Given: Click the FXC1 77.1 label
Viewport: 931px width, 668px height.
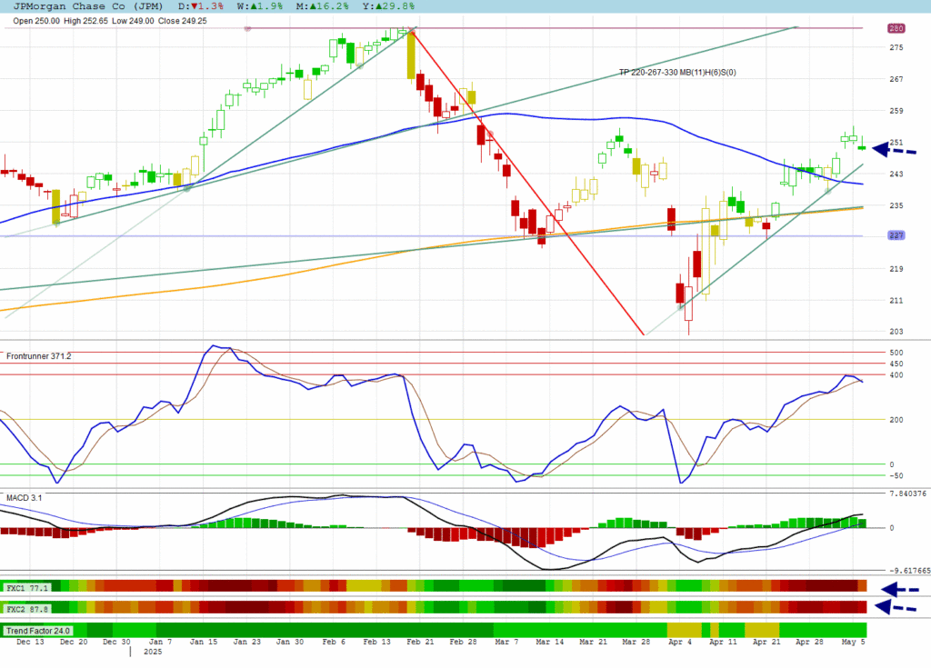Looking at the screenshot, I should (x=26, y=588).
